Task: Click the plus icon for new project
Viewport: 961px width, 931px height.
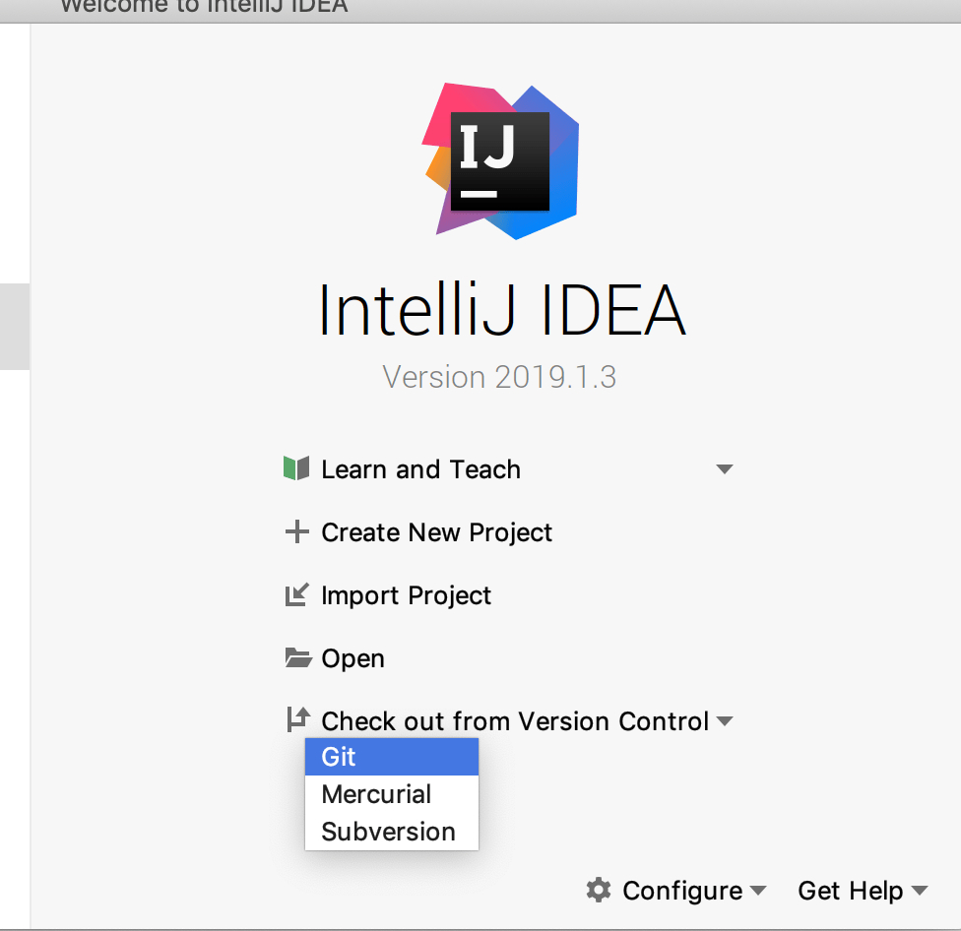Action: (x=296, y=532)
